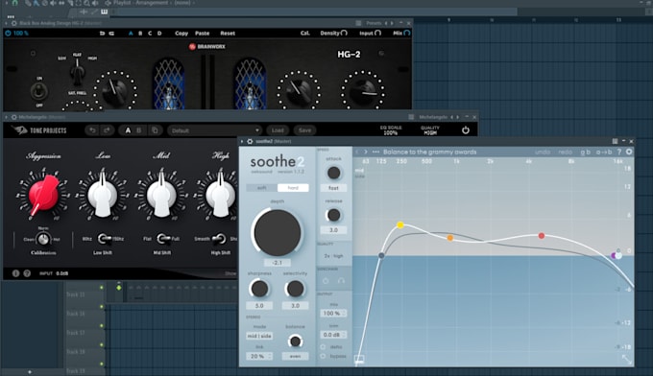Screen dimensions: 653x376
Task: Enable soothe2 sidechain listen headphones icon
Action: tap(341, 281)
